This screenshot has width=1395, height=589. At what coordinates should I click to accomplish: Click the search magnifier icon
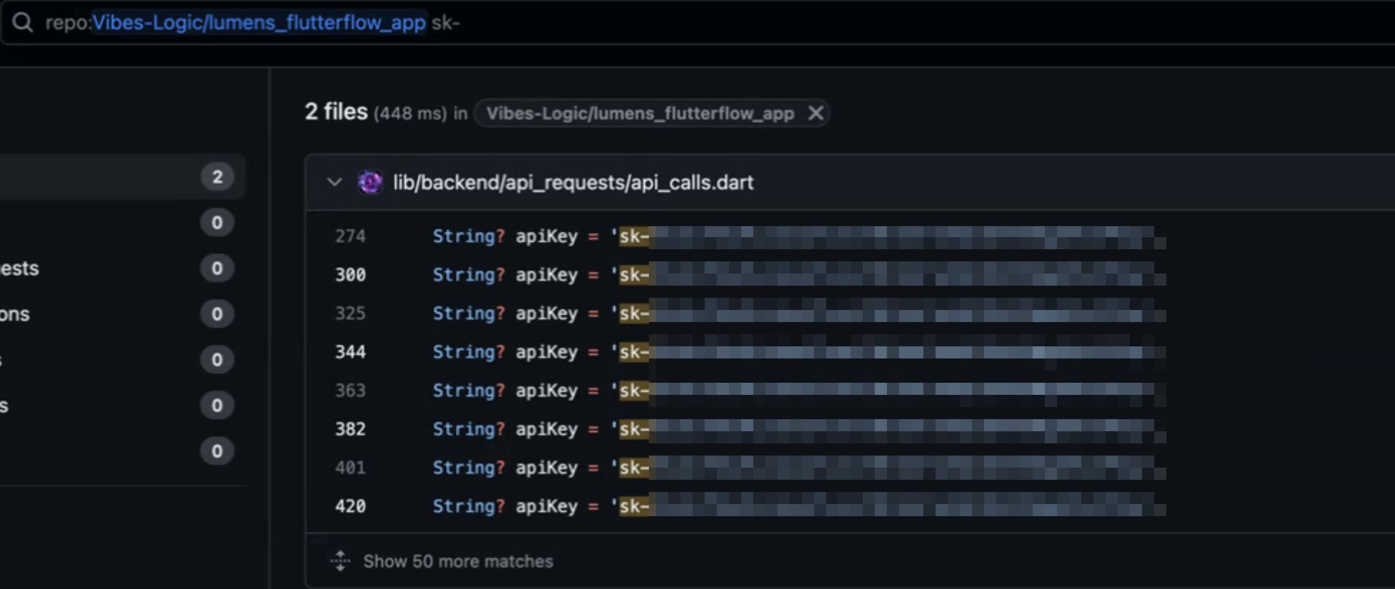[x=23, y=23]
